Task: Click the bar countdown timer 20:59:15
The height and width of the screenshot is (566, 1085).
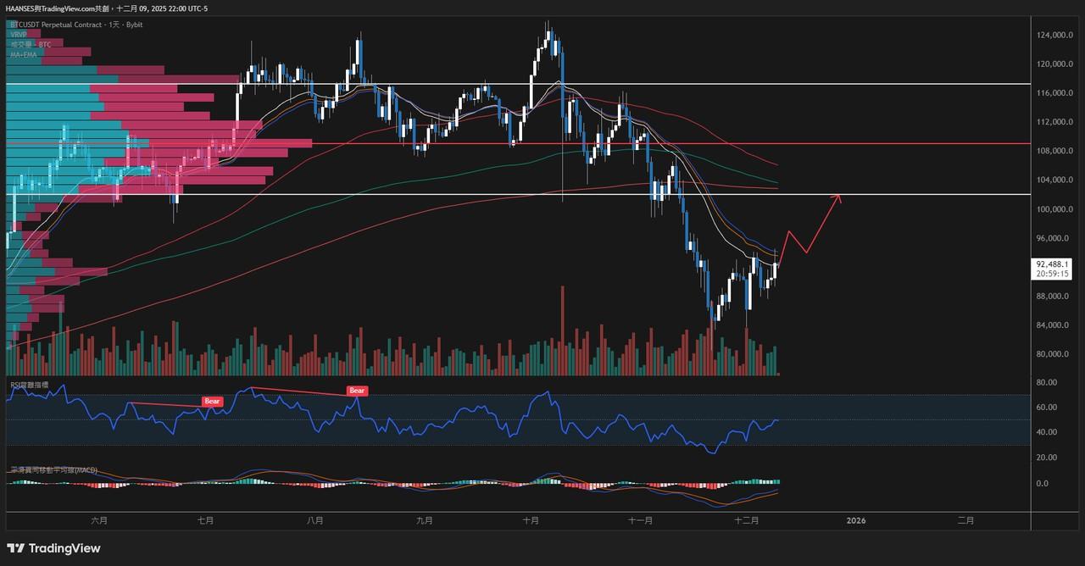Action: (1053, 275)
